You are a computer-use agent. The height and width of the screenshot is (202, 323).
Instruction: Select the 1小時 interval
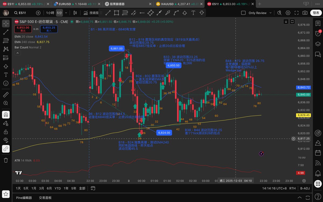pyautogui.click(x=50, y=13)
